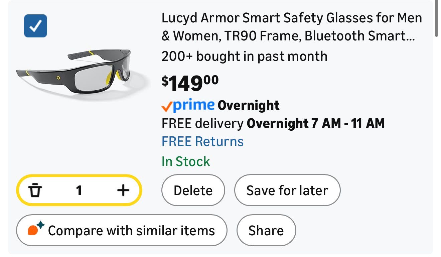Click the trash icon in quantity stepper
The image size is (441, 257).
pos(35,190)
